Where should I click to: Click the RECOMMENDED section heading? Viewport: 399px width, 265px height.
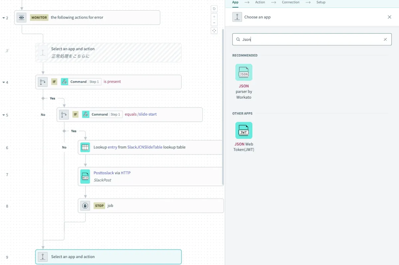tap(245, 55)
